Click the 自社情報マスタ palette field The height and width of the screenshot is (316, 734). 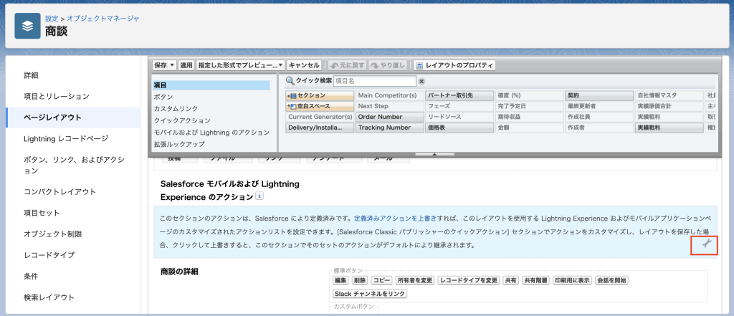(x=669, y=95)
